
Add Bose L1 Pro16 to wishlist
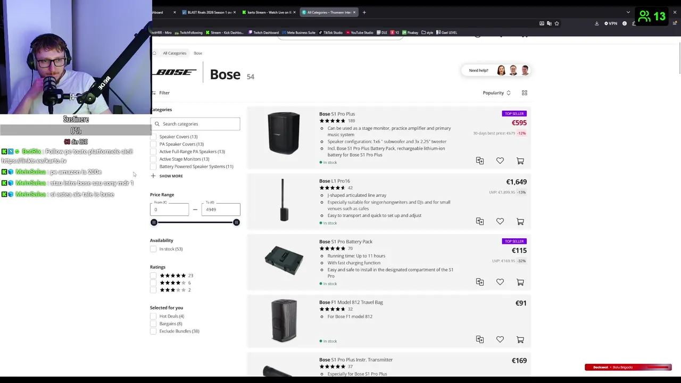tap(500, 221)
